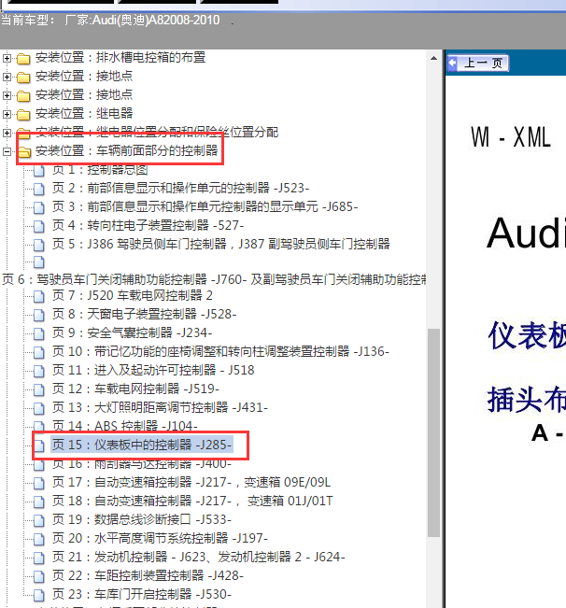Viewport: 566px width, 608px height.
Task: Open 页 19 数据总线诊断接口 -J533-
Action: pos(142,519)
